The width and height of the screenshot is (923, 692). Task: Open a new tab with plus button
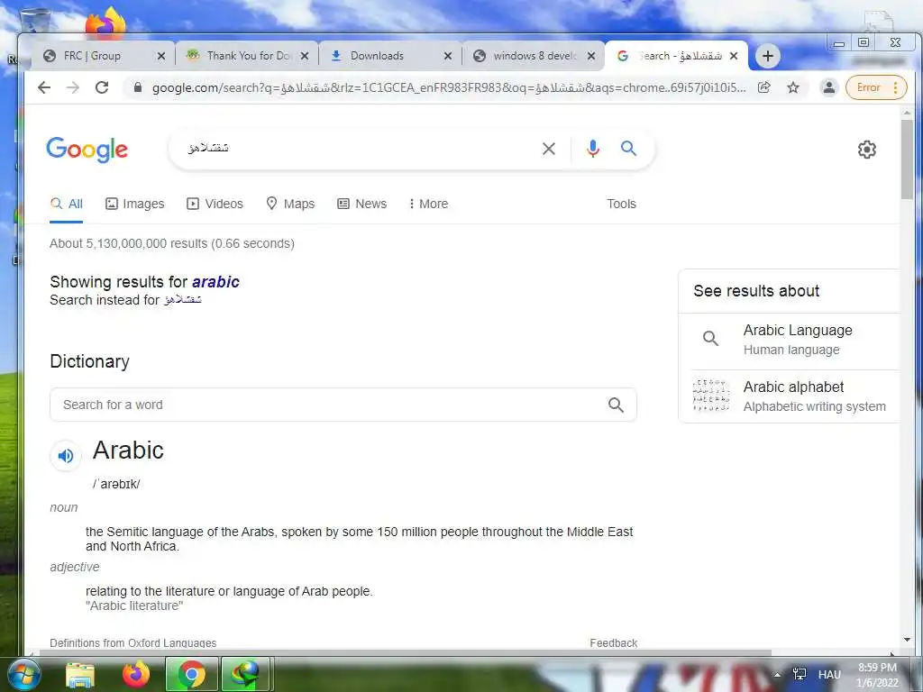click(x=768, y=56)
